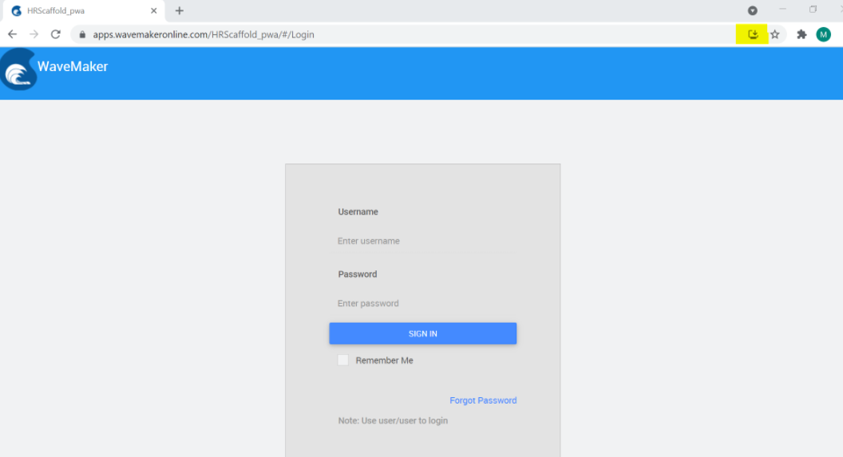The width and height of the screenshot is (843, 457).
Task: Close the HRScaffold_pwa tab
Action: tap(154, 11)
